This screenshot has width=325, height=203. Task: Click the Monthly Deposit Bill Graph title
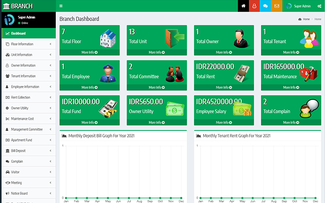click(x=102, y=136)
